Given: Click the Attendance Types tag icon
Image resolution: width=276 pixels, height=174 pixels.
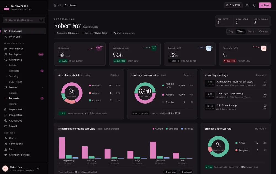Looking at the screenshot, I should tap(6, 155).
